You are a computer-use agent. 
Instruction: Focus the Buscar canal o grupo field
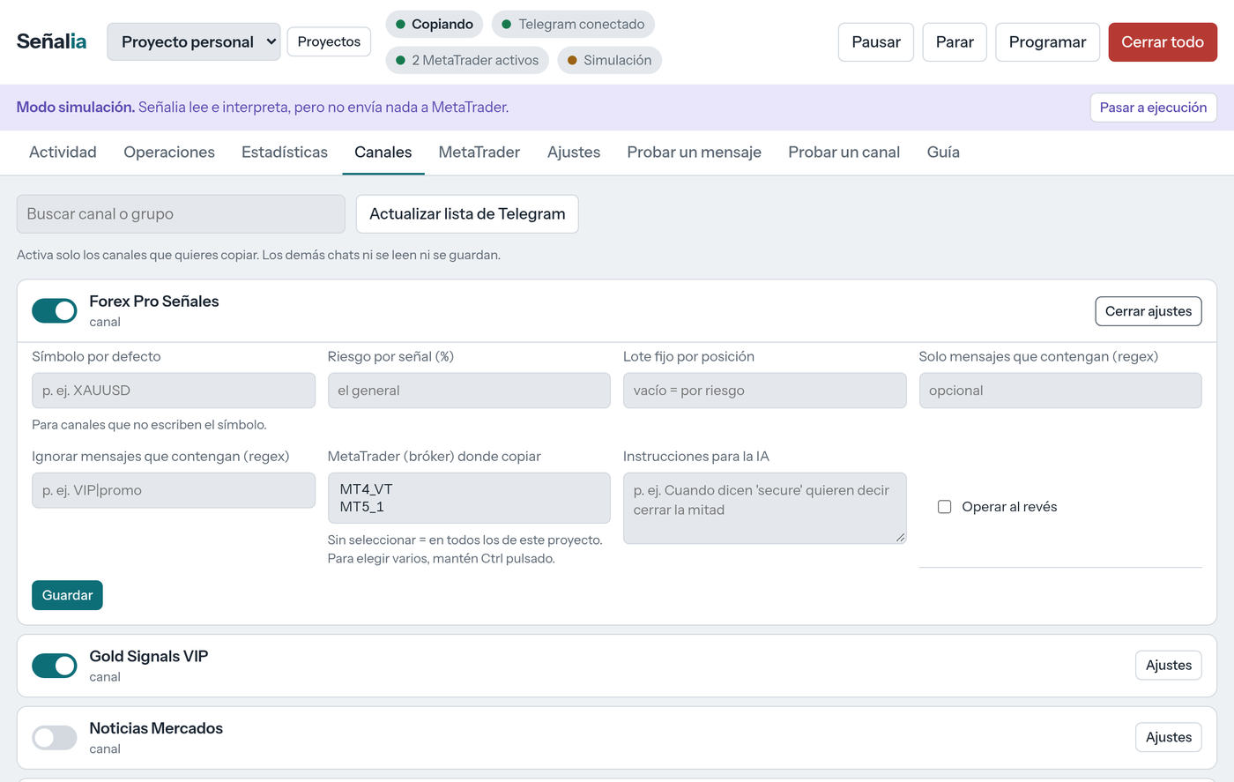(181, 214)
